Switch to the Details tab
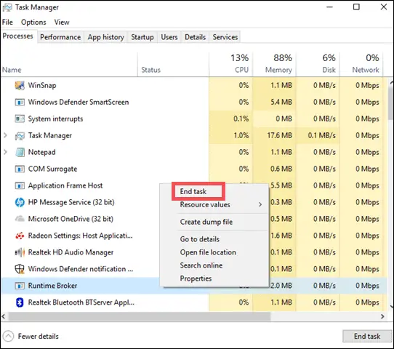 [x=196, y=37]
